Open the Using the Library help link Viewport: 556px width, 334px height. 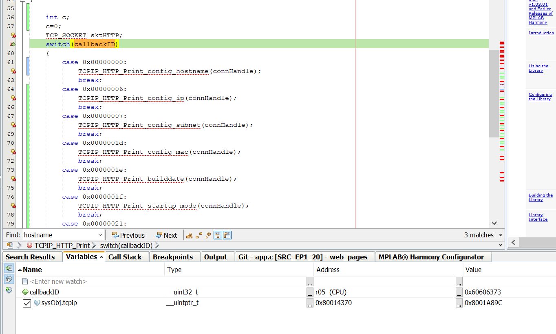pos(538,68)
